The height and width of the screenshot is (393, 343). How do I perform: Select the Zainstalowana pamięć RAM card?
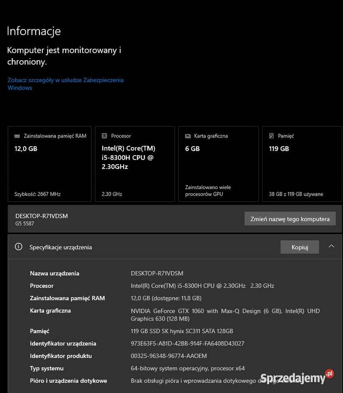coord(50,164)
